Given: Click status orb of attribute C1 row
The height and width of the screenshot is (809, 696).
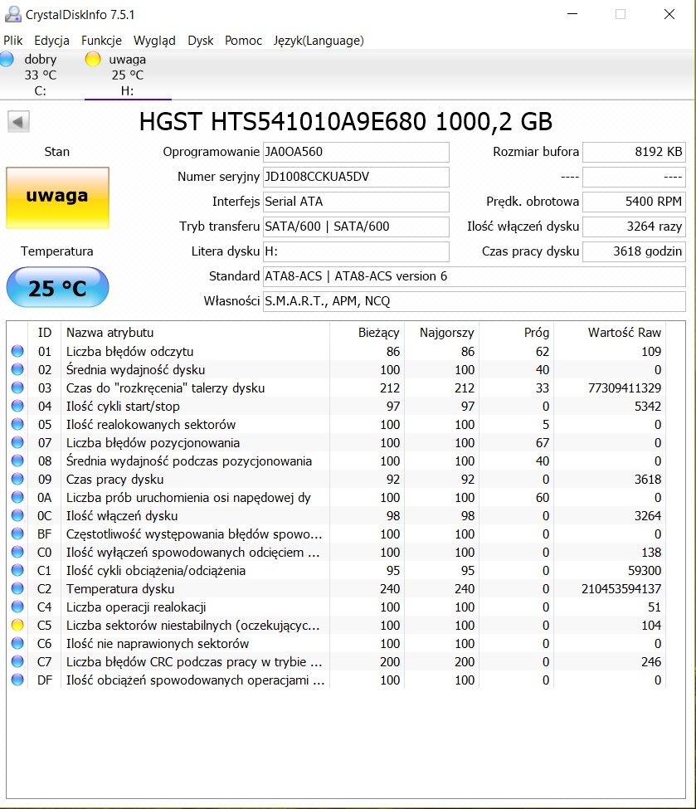Looking at the screenshot, I should tap(17, 570).
